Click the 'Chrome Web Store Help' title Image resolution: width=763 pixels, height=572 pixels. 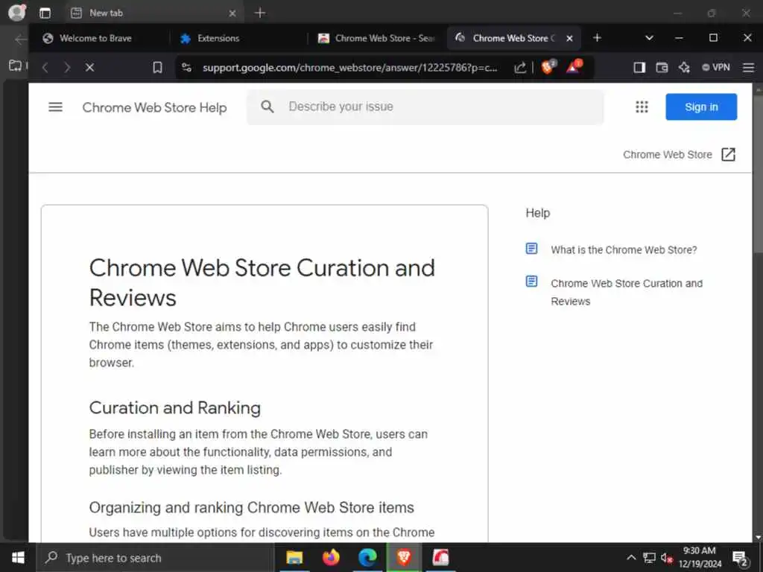[x=154, y=107]
